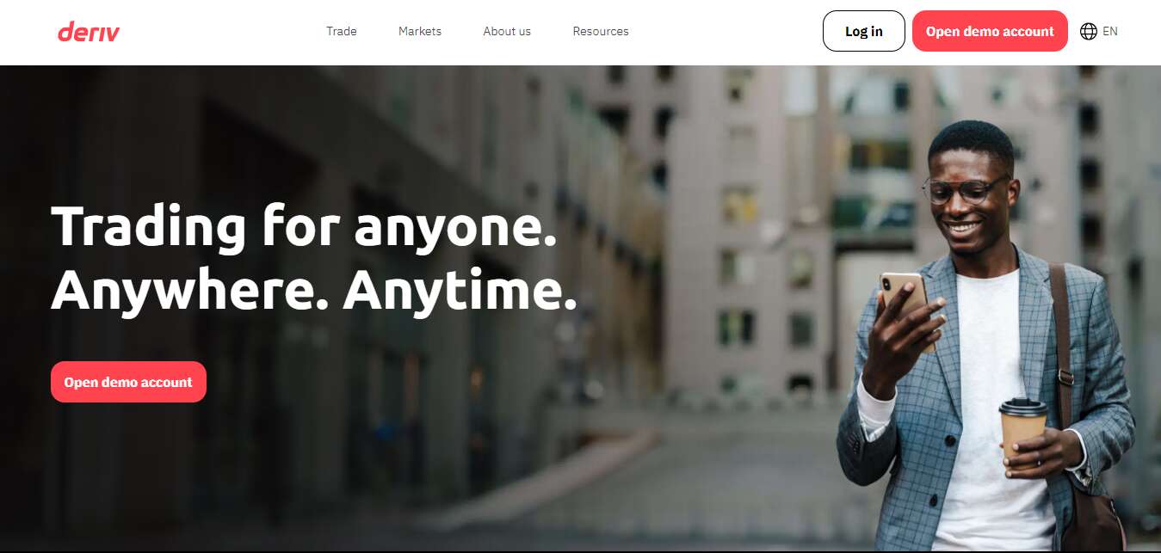1161x553 pixels.
Task: Click the globe language icon
Action: 1089,31
